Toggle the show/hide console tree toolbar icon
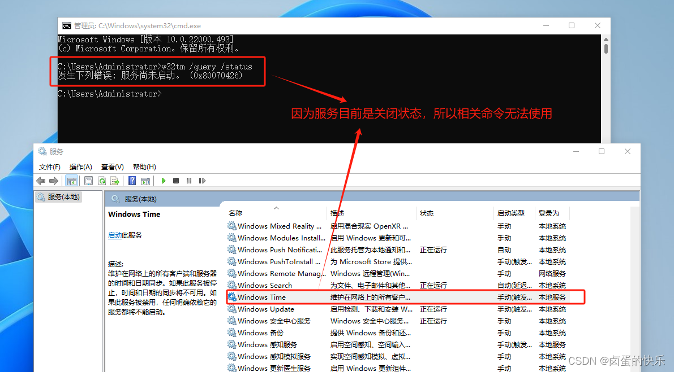674x372 pixels. click(71, 181)
